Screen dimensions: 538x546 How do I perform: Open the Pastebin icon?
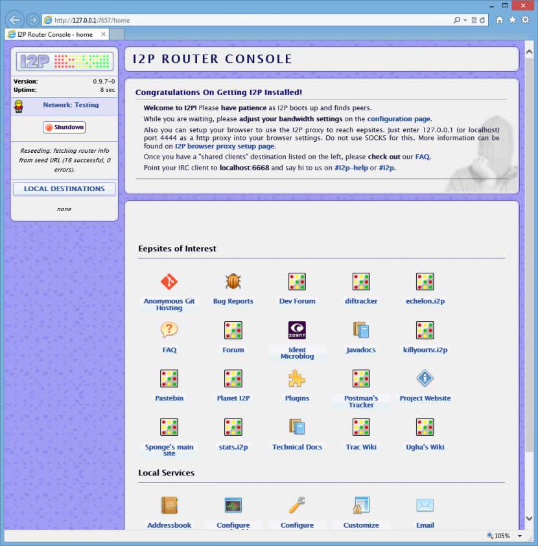pos(169,378)
